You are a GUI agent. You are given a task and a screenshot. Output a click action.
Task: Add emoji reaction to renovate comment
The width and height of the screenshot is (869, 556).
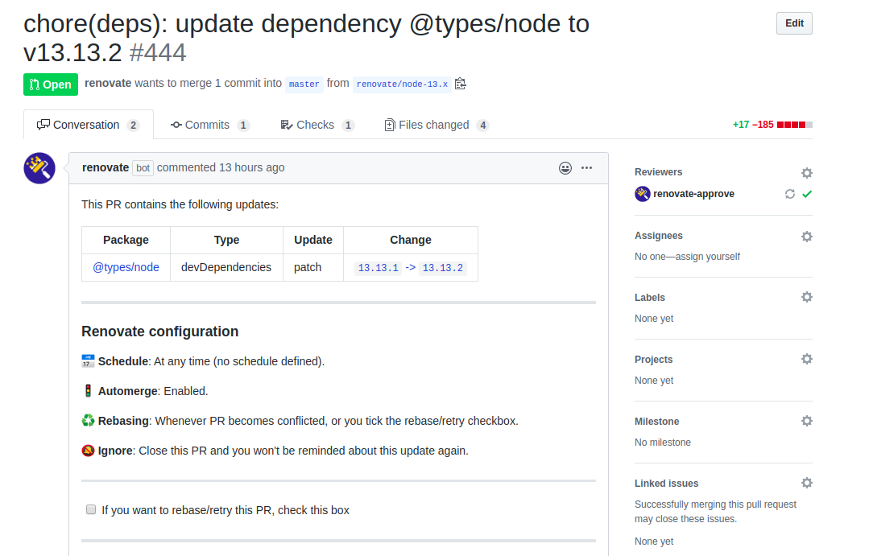point(565,168)
